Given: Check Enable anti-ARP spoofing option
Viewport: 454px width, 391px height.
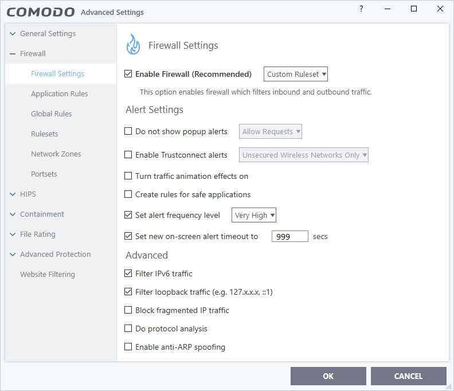Looking at the screenshot, I should coord(128,347).
